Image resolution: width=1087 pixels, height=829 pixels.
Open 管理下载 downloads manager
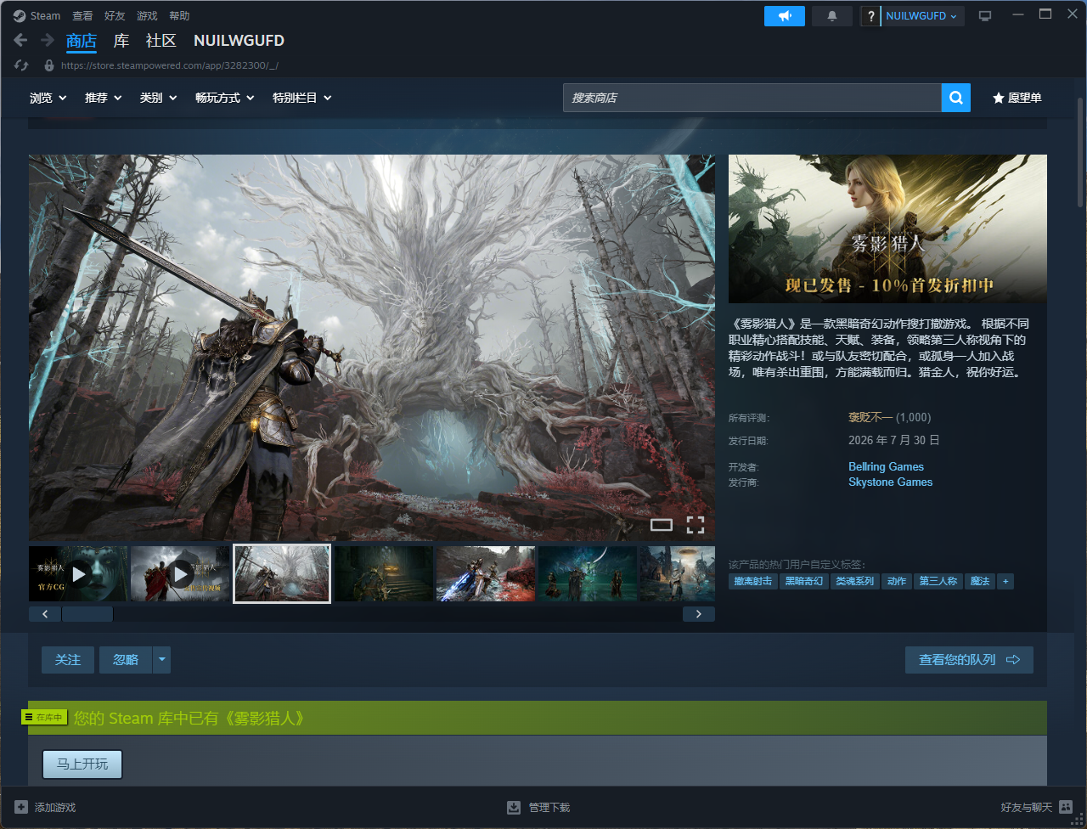(x=538, y=808)
